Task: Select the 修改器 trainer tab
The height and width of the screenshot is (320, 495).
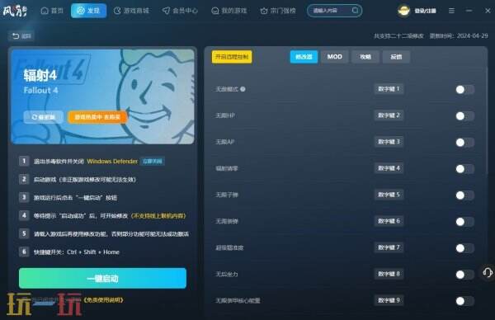Action: tap(304, 57)
